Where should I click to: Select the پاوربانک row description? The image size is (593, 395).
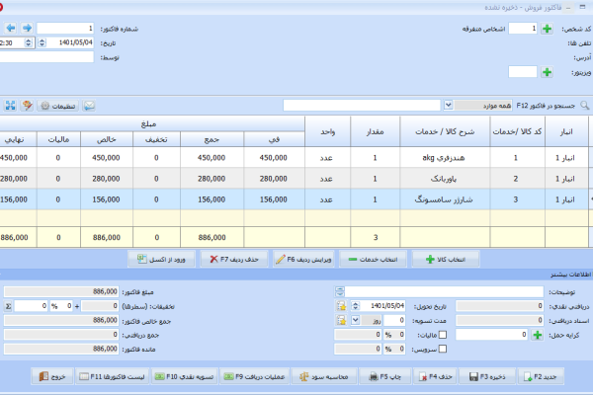444,179
